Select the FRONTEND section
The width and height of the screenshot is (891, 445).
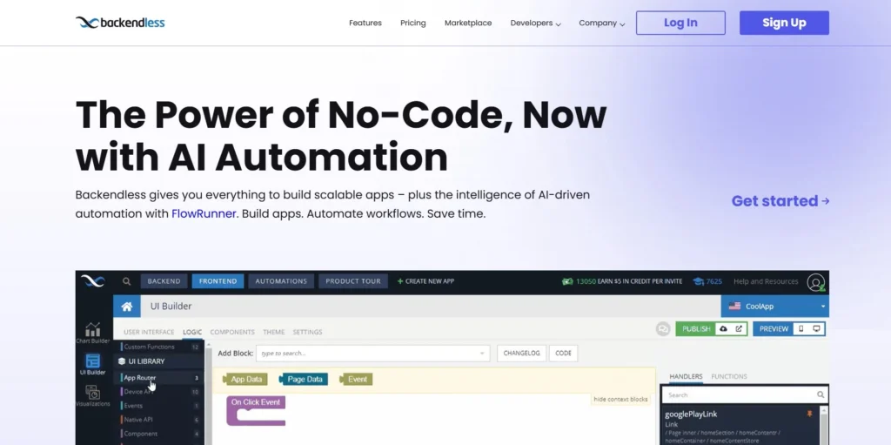218,281
